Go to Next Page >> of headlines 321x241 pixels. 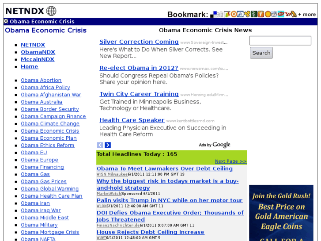click(231, 161)
